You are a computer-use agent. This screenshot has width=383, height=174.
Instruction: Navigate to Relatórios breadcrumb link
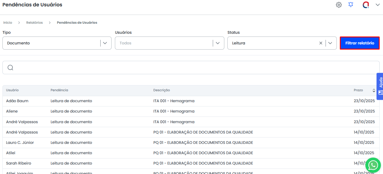[34, 23]
